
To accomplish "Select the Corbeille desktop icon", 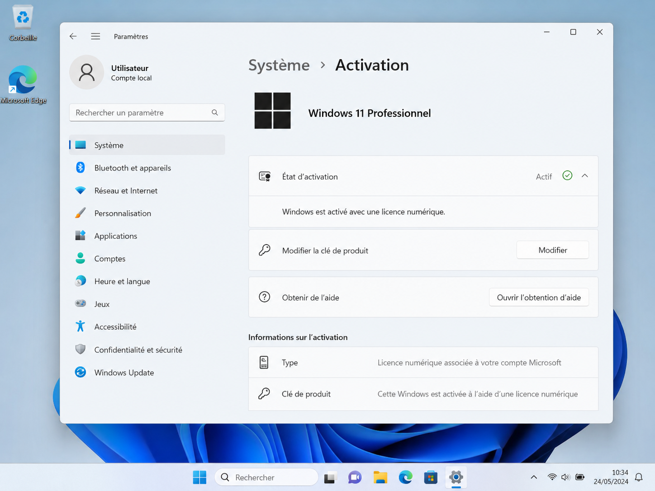I will pos(23,23).
